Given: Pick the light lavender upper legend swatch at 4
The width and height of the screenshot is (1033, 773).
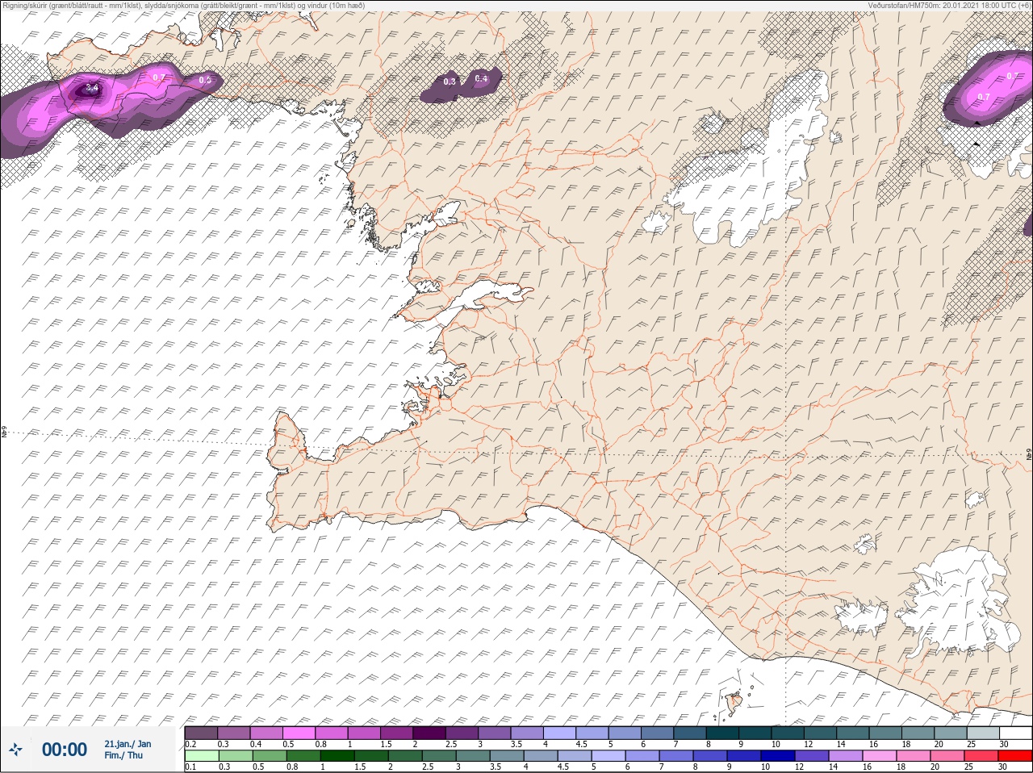Looking at the screenshot, I should point(560,733).
